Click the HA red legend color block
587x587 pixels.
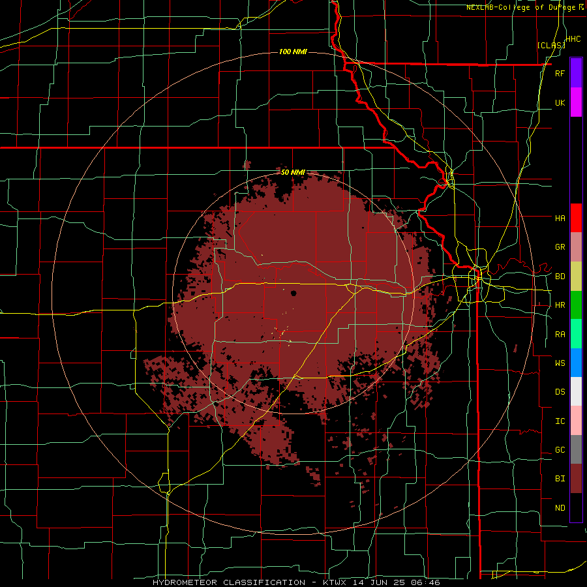[576, 218]
